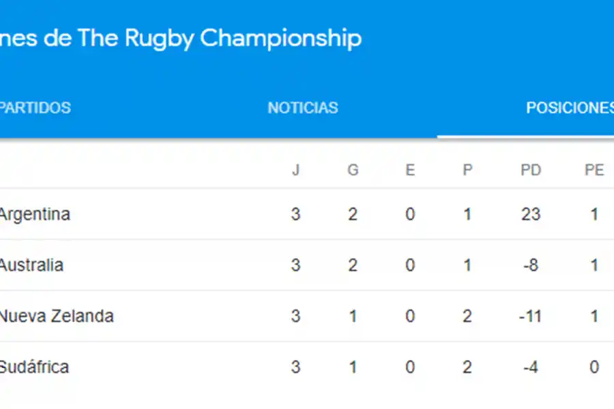Screen dimensions: 614x409
Task: Open the NOTICIAS tab
Action: (303, 107)
